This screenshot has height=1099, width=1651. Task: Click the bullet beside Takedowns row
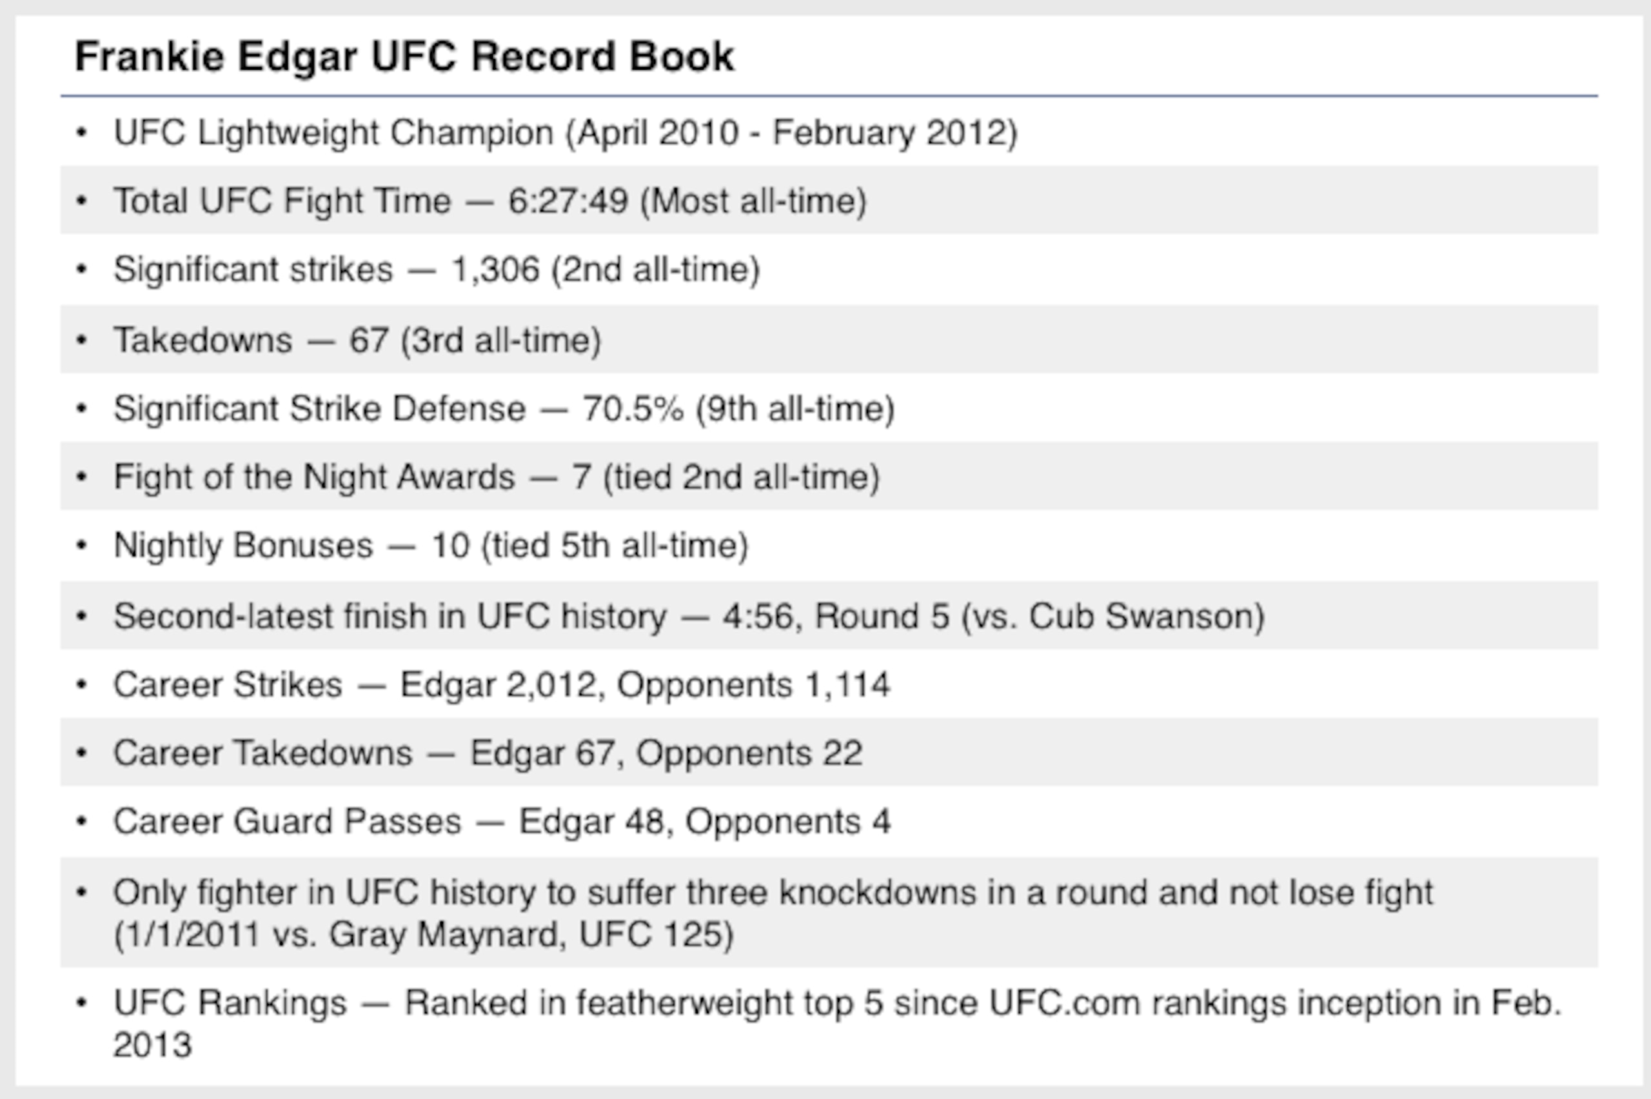(x=82, y=341)
